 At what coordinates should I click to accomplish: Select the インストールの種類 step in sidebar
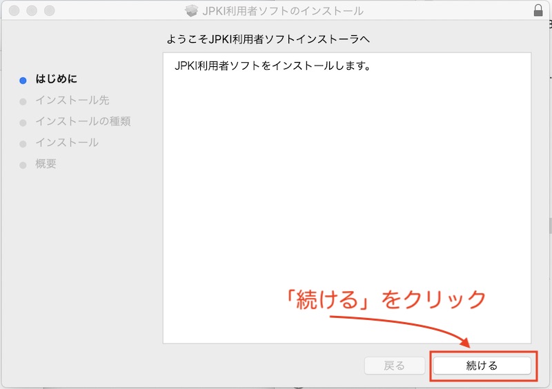[x=83, y=121]
